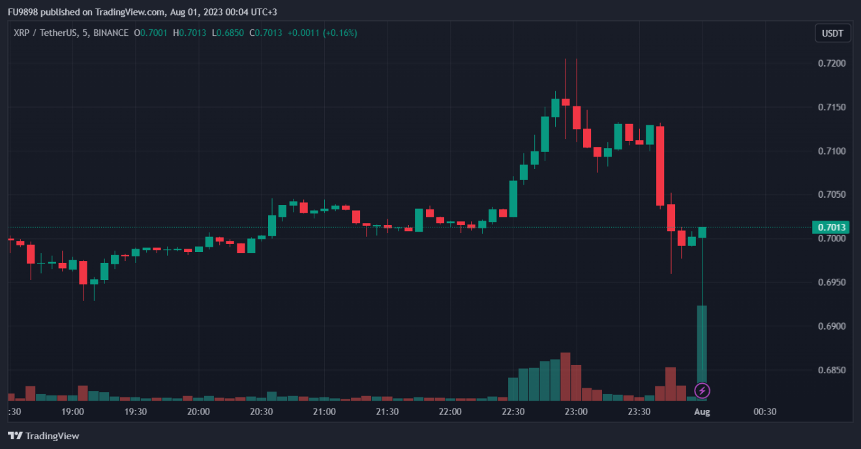This screenshot has height=449, width=861.
Task: Click the BINANCE exchange label
Action: 110,33
